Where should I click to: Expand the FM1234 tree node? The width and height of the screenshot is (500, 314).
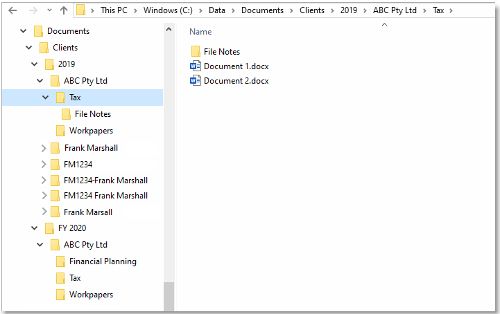(44, 165)
